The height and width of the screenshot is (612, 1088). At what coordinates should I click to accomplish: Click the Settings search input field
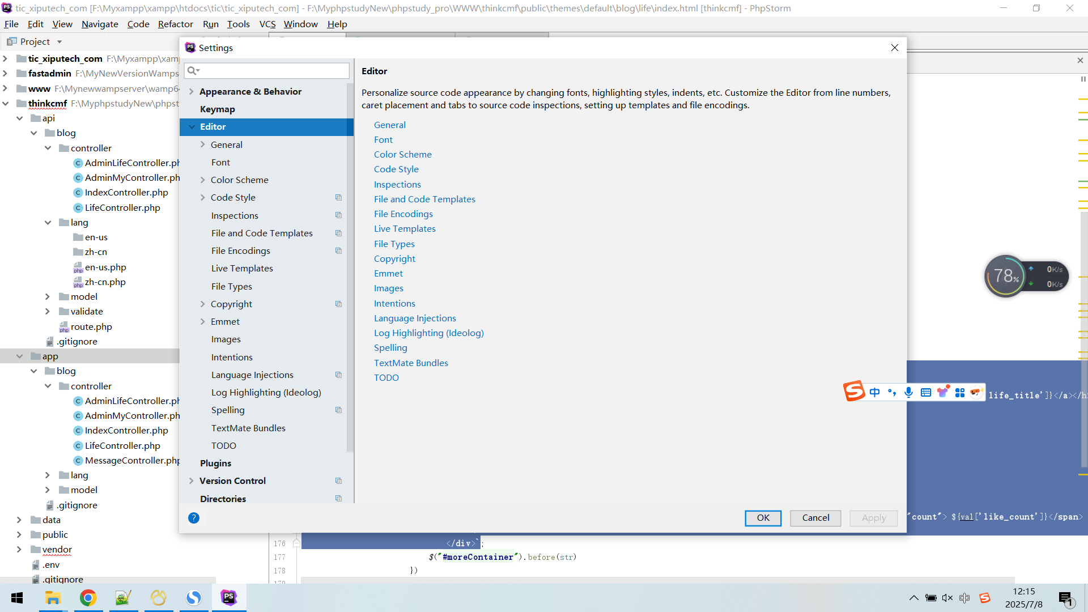[272, 71]
